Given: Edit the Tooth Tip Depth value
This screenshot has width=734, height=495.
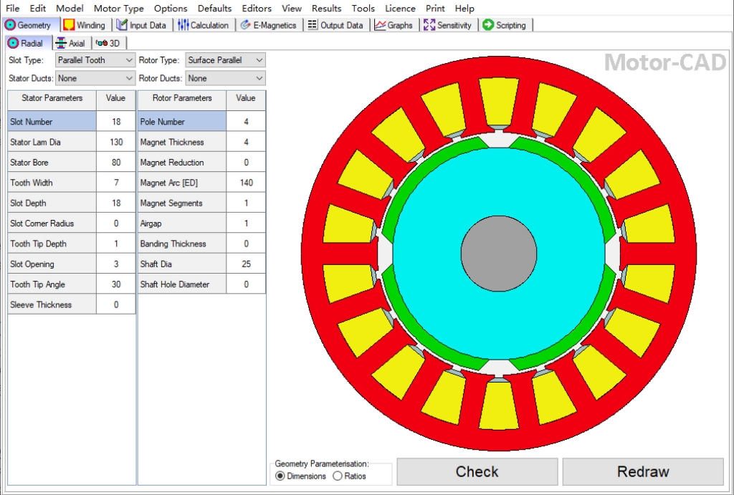Looking at the screenshot, I should tap(116, 244).
